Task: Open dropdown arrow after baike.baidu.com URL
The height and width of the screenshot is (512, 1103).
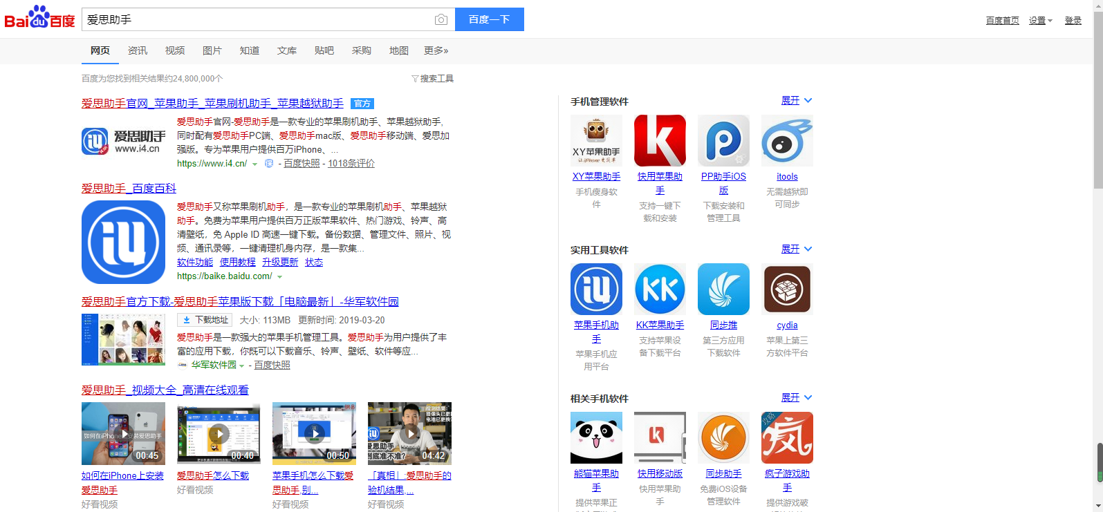Action: pos(279,277)
